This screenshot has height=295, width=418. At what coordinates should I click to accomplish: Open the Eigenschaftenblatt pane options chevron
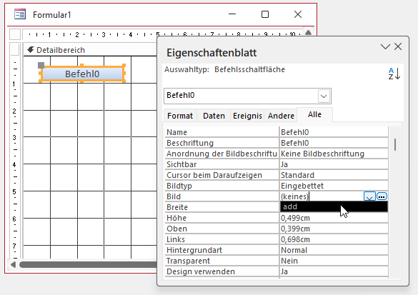pyautogui.click(x=385, y=47)
